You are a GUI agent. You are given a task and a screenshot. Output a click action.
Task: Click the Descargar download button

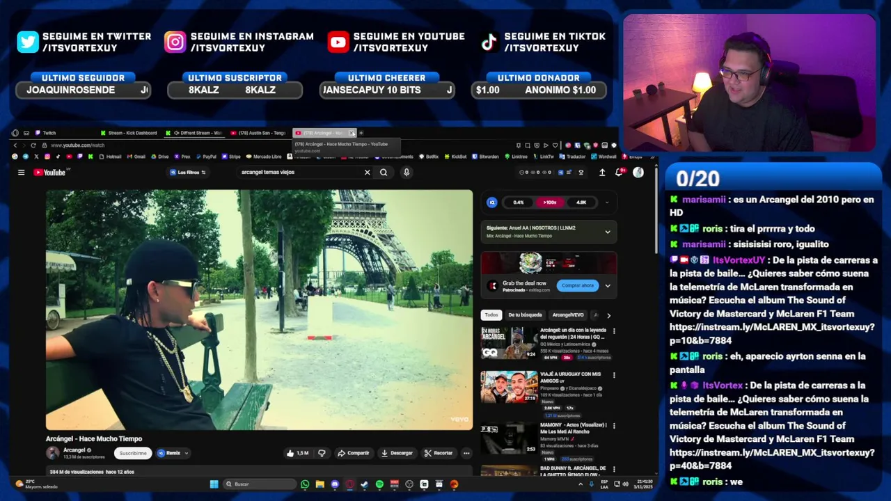click(397, 453)
